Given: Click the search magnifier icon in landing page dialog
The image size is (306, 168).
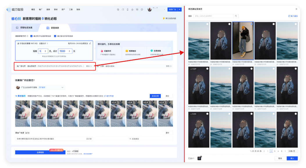Looking at the screenshot, I should tap(236, 16).
